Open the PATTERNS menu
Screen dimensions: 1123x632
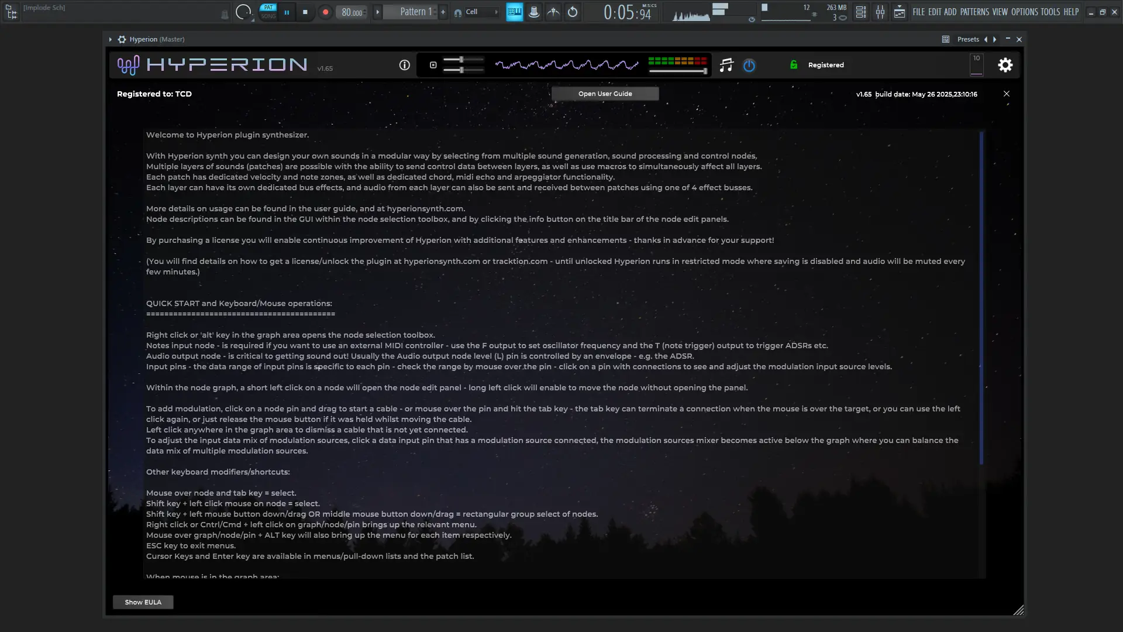(974, 12)
